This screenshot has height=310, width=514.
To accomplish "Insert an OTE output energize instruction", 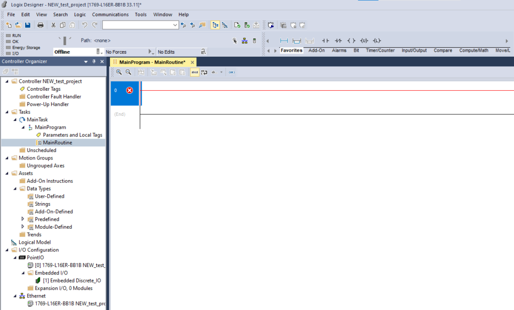I will pyautogui.click(x=351, y=41).
